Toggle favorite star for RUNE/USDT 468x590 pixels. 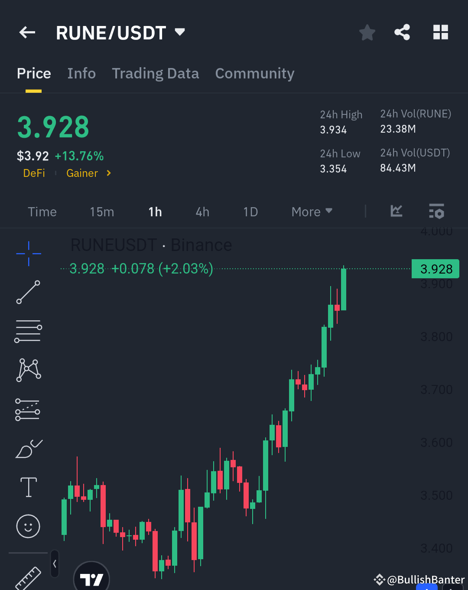pos(367,32)
